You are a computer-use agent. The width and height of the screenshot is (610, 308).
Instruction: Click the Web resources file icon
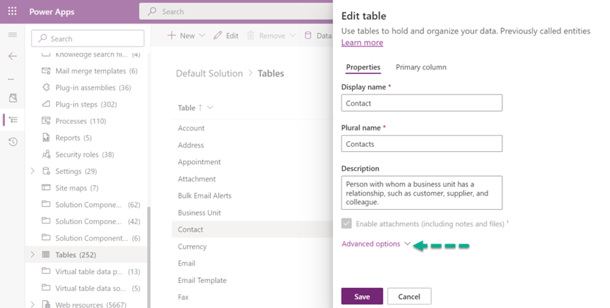[x=46, y=304]
